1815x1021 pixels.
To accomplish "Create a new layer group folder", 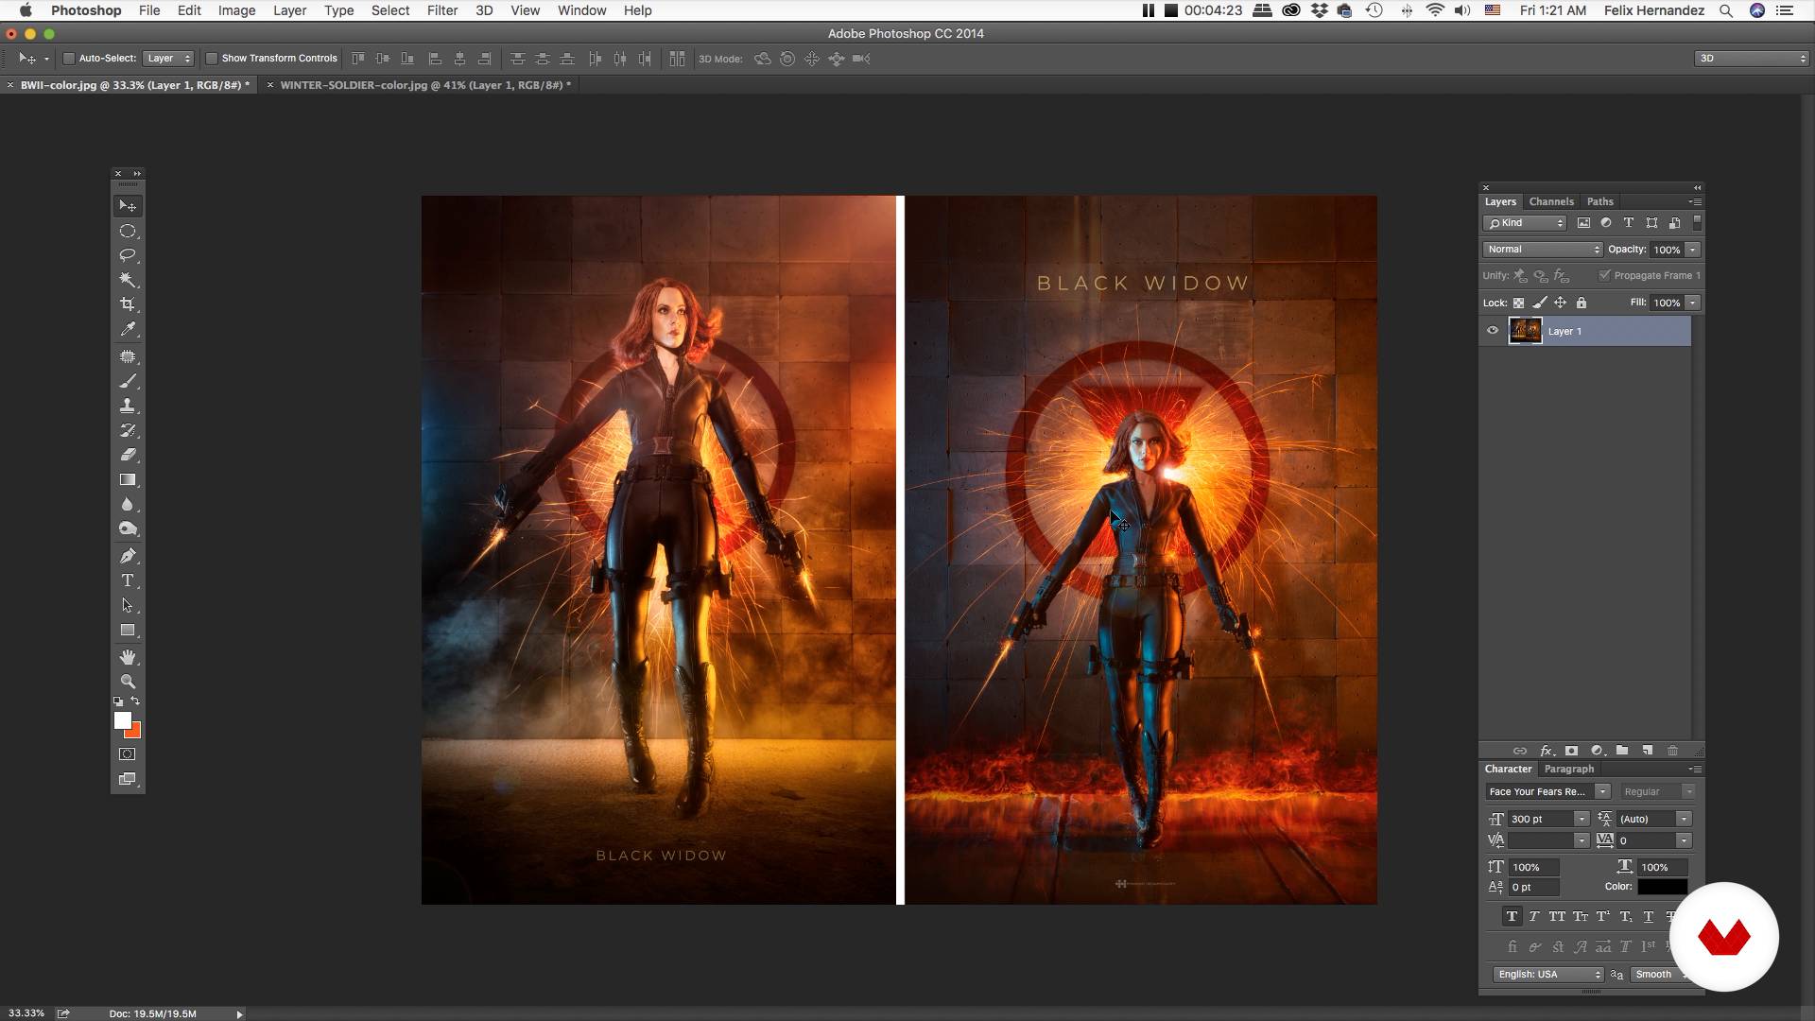I will pyautogui.click(x=1622, y=751).
